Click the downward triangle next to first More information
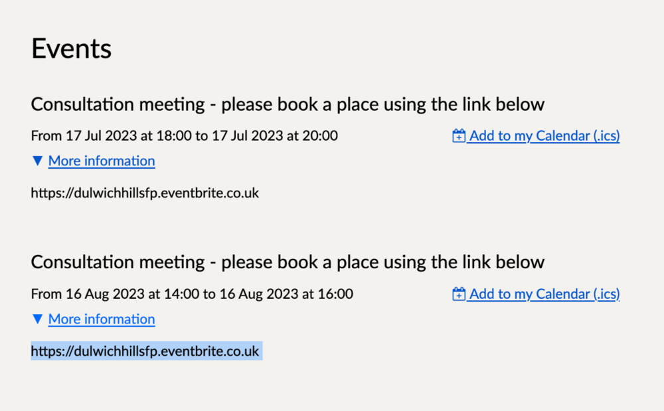This screenshot has height=411, width=664. pos(37,161)
